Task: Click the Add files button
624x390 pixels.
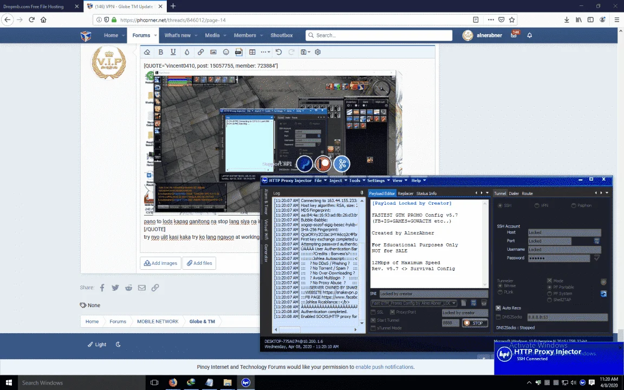Action: (199, 263)
